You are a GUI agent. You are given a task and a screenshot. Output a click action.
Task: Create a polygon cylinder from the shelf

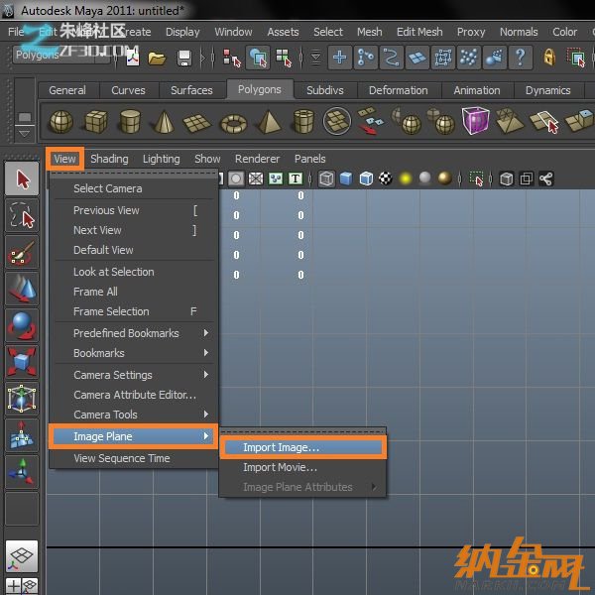tap(130, 121)
